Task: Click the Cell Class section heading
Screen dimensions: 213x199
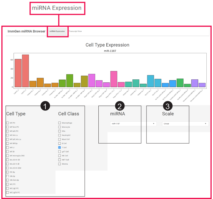Action: pos(69,114)
